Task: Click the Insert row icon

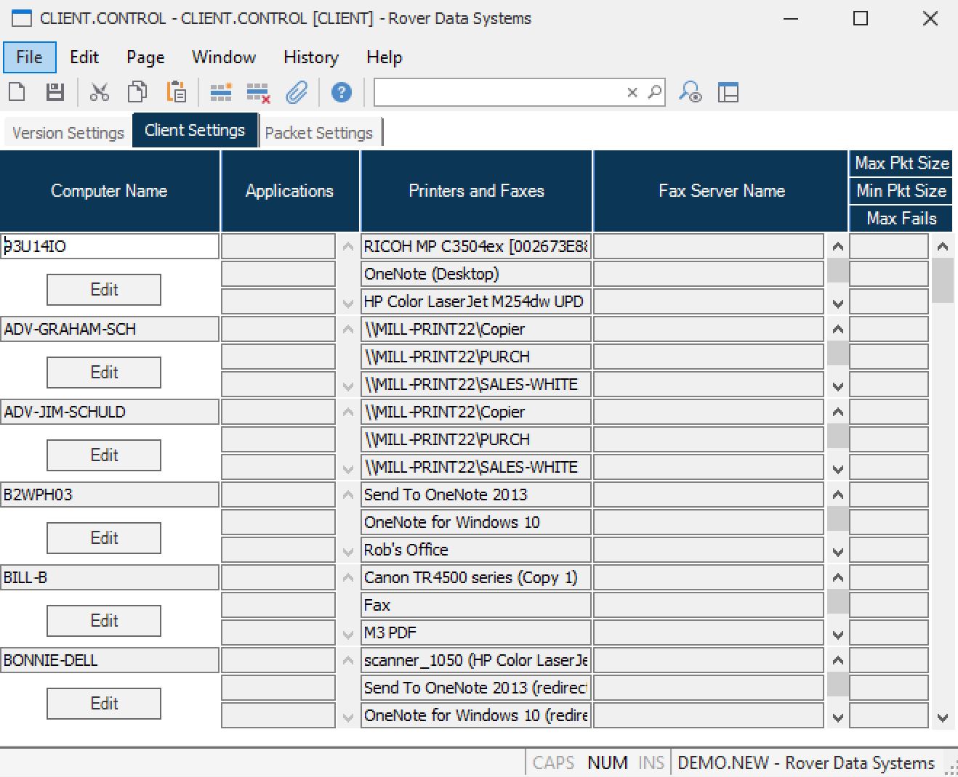Action: (x=221, y=92)
